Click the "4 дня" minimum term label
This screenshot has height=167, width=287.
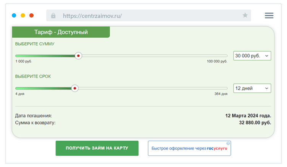coord(20,94)
